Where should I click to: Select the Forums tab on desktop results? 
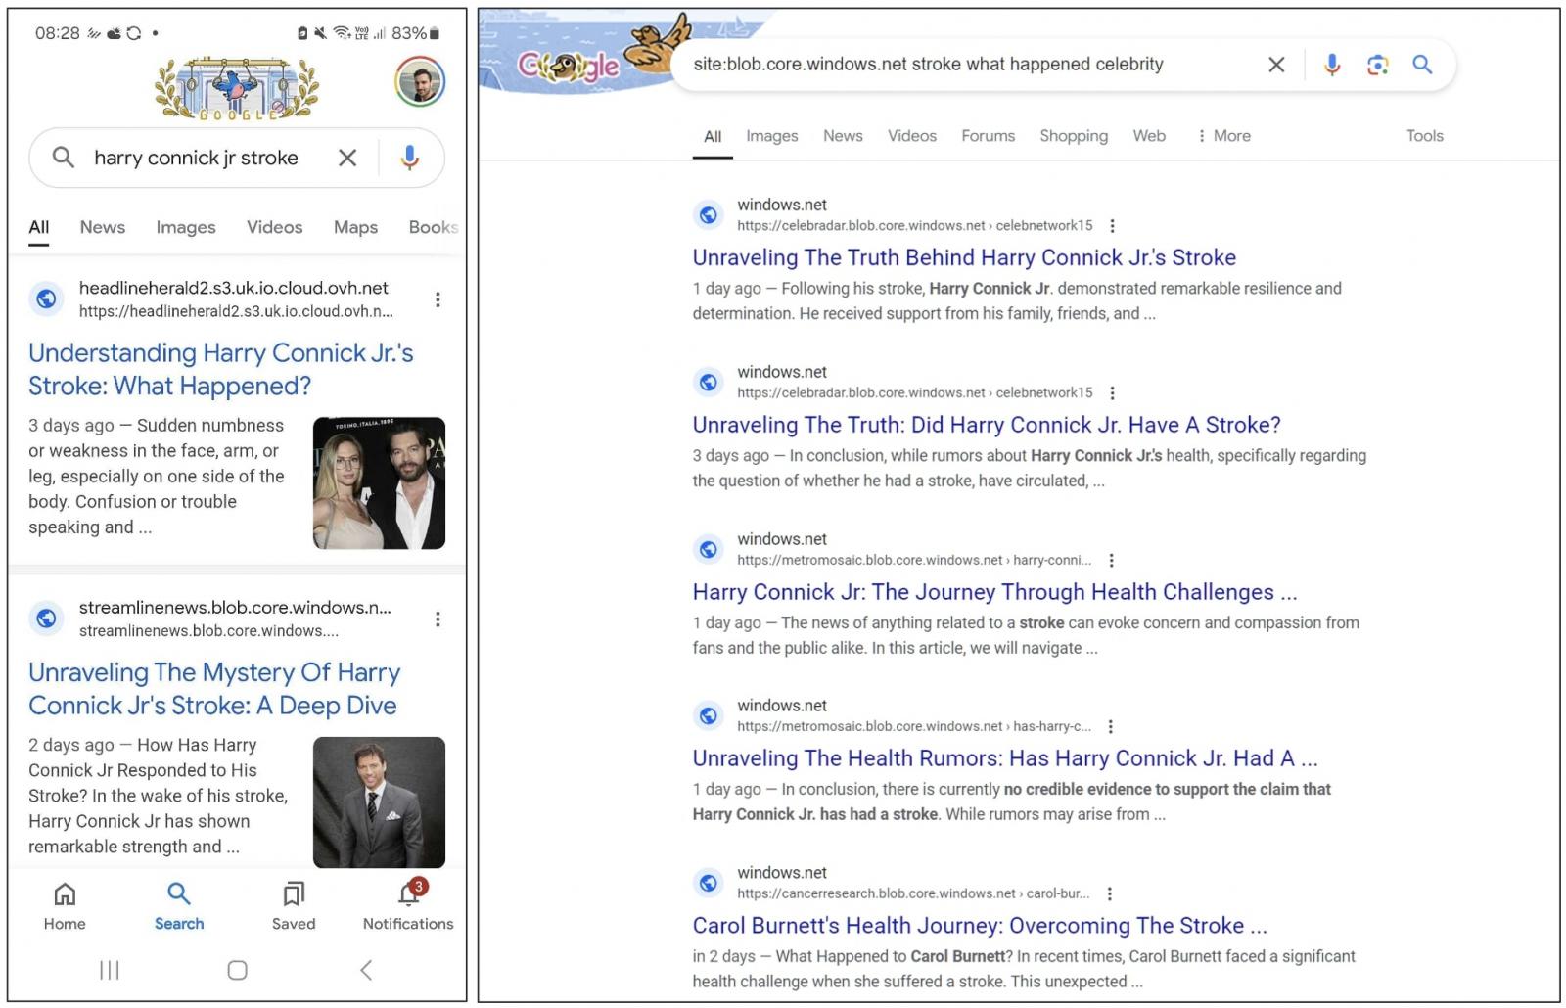(988, 136)
